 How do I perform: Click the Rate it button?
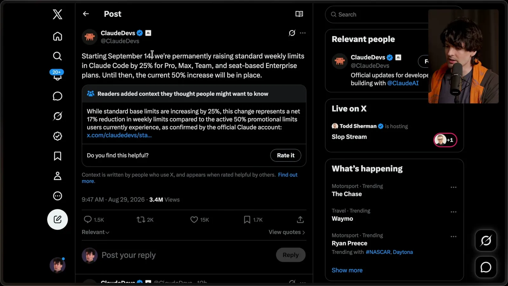[x=286, y=155]
